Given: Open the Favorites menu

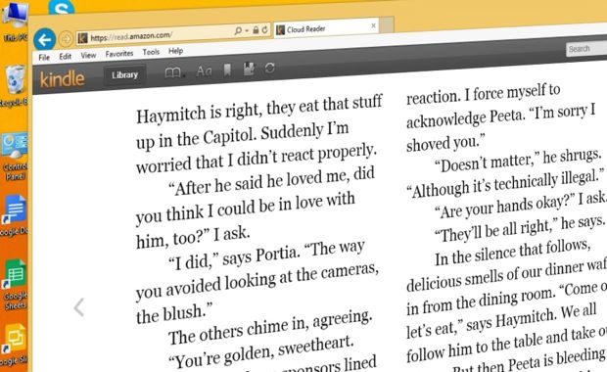Looking at the screenshot, I should pos(119,54).
